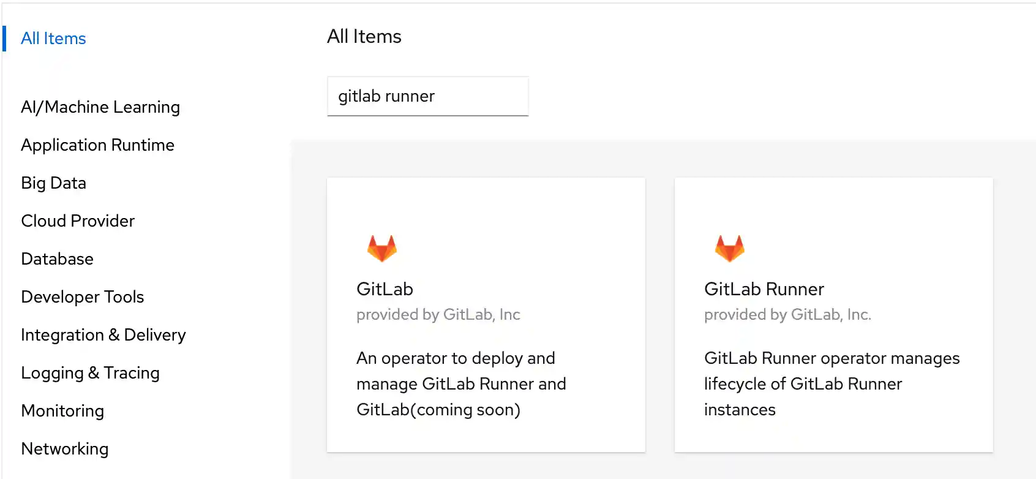This screenshot has width=1036, height=479.
Task: Click the GitLab fox logo on the left card
Action: 382,247
